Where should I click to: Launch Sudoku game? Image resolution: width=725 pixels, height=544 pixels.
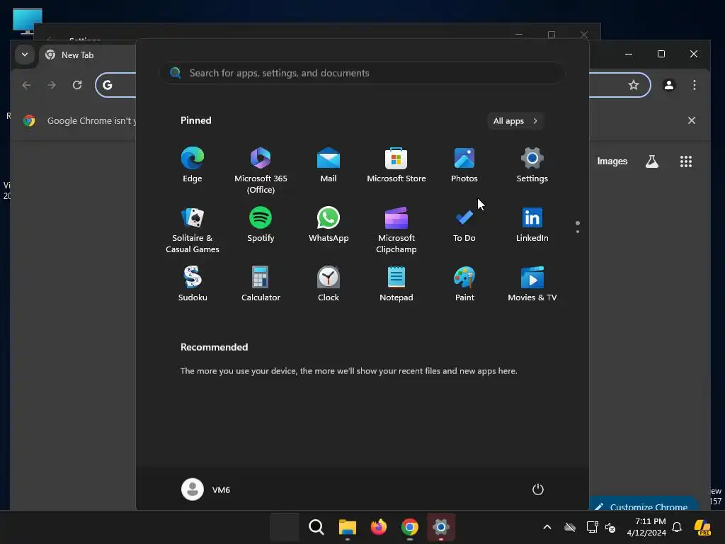(193, 284)
